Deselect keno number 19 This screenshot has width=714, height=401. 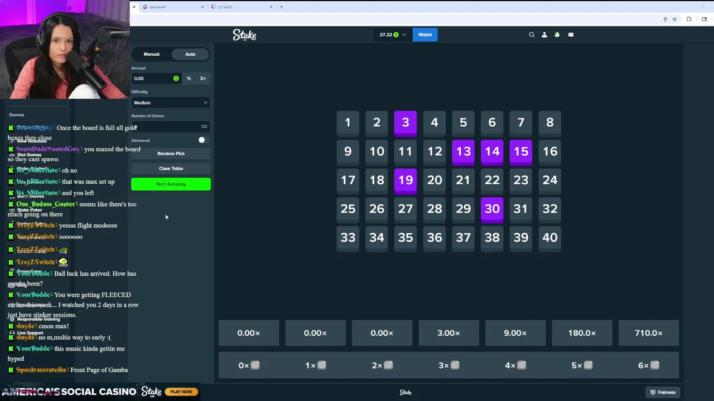pyautogui.click(x=406, y=180)
